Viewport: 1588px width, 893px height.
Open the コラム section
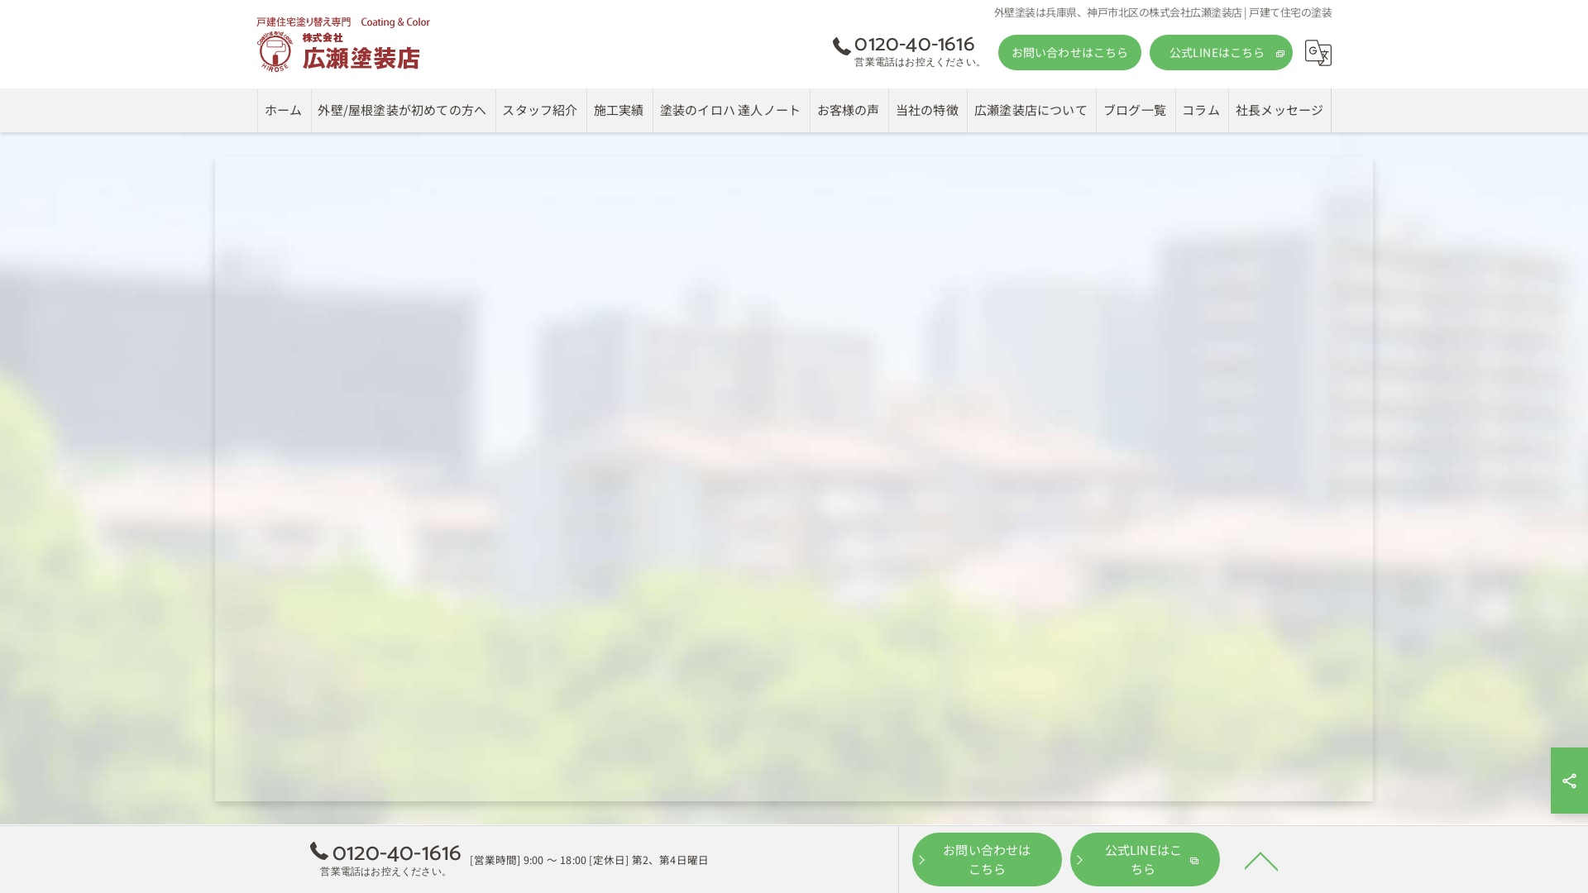(1201, 110)
